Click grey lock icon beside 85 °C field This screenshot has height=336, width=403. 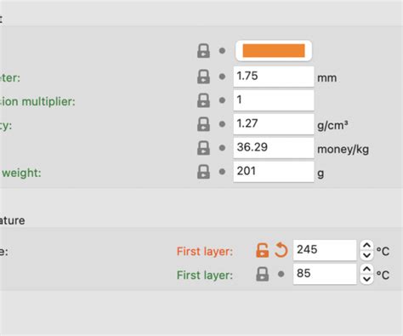pyautogui.click(x=262, y=274)
